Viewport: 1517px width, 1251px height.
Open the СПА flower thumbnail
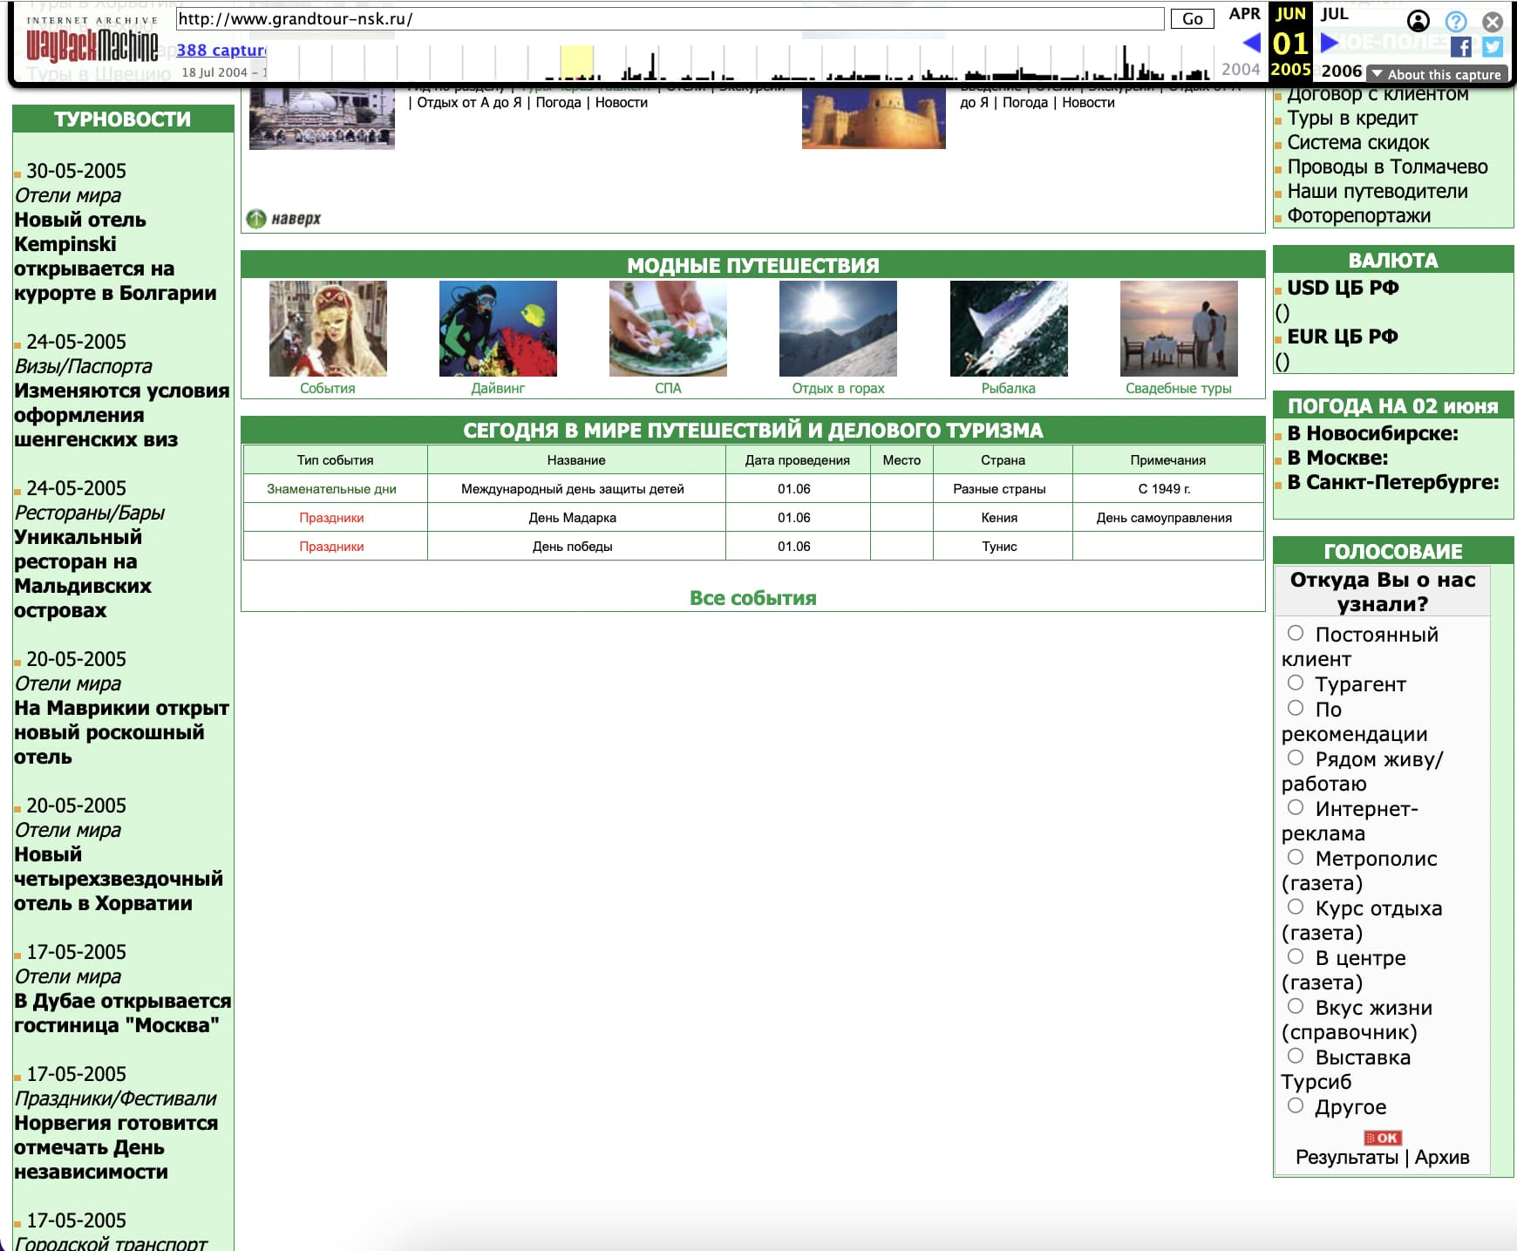(668, 329)
